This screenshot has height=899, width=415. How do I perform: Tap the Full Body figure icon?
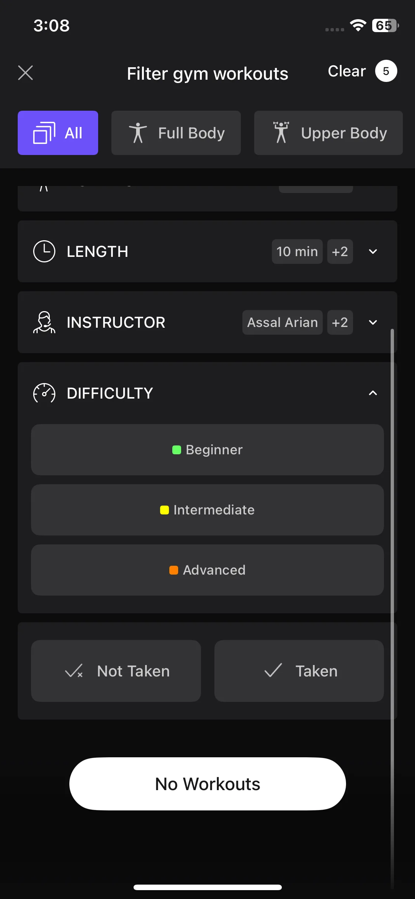coord(138,133)
